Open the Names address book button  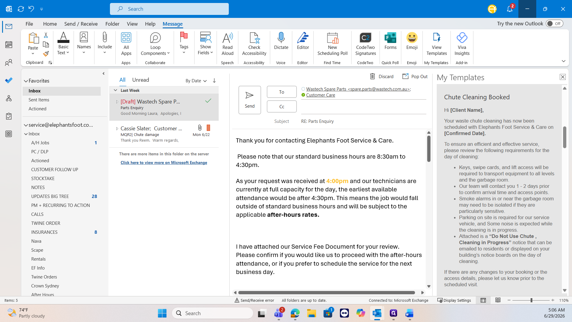click(x=84, y=44)
